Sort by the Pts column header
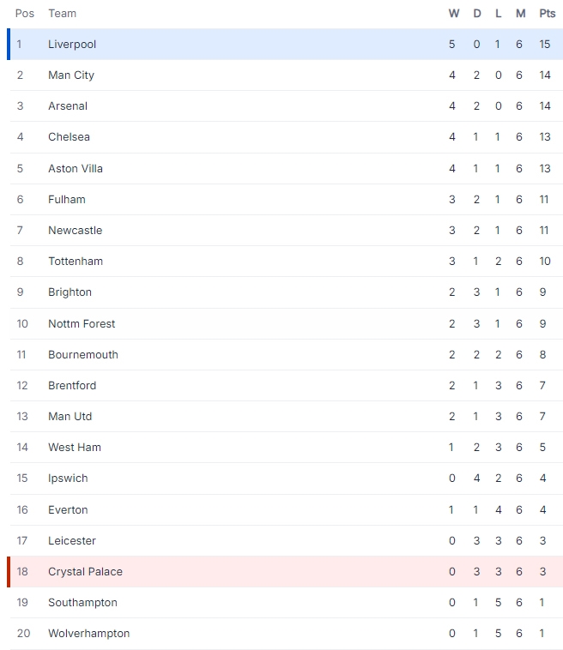This screenshot has width=563, height=650. pos(548,13)
